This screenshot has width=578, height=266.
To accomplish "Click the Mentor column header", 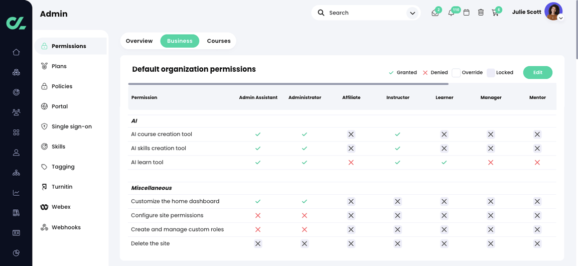I will [537, 98].
